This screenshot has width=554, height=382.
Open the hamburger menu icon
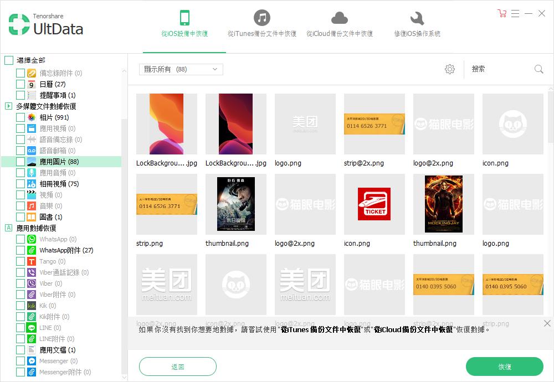(515, 13)
